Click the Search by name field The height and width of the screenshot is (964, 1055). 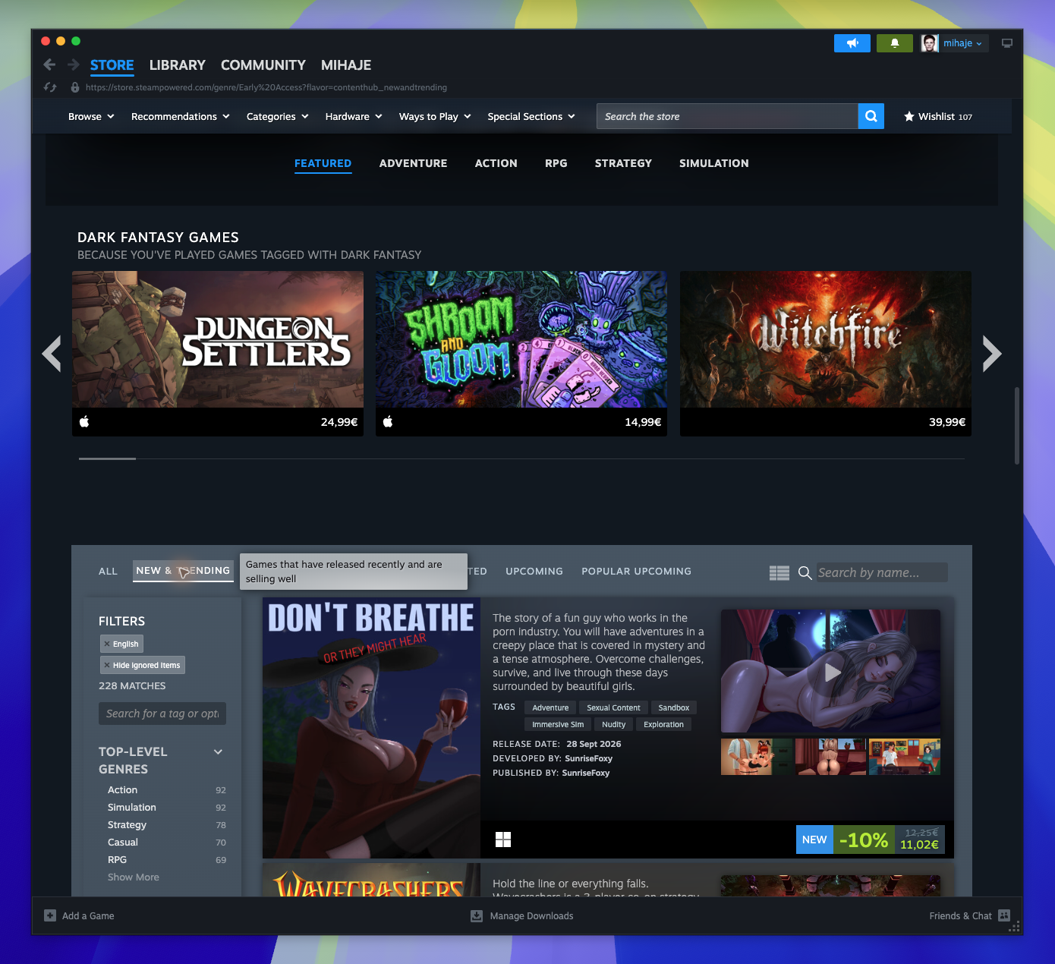coord(882,572)
